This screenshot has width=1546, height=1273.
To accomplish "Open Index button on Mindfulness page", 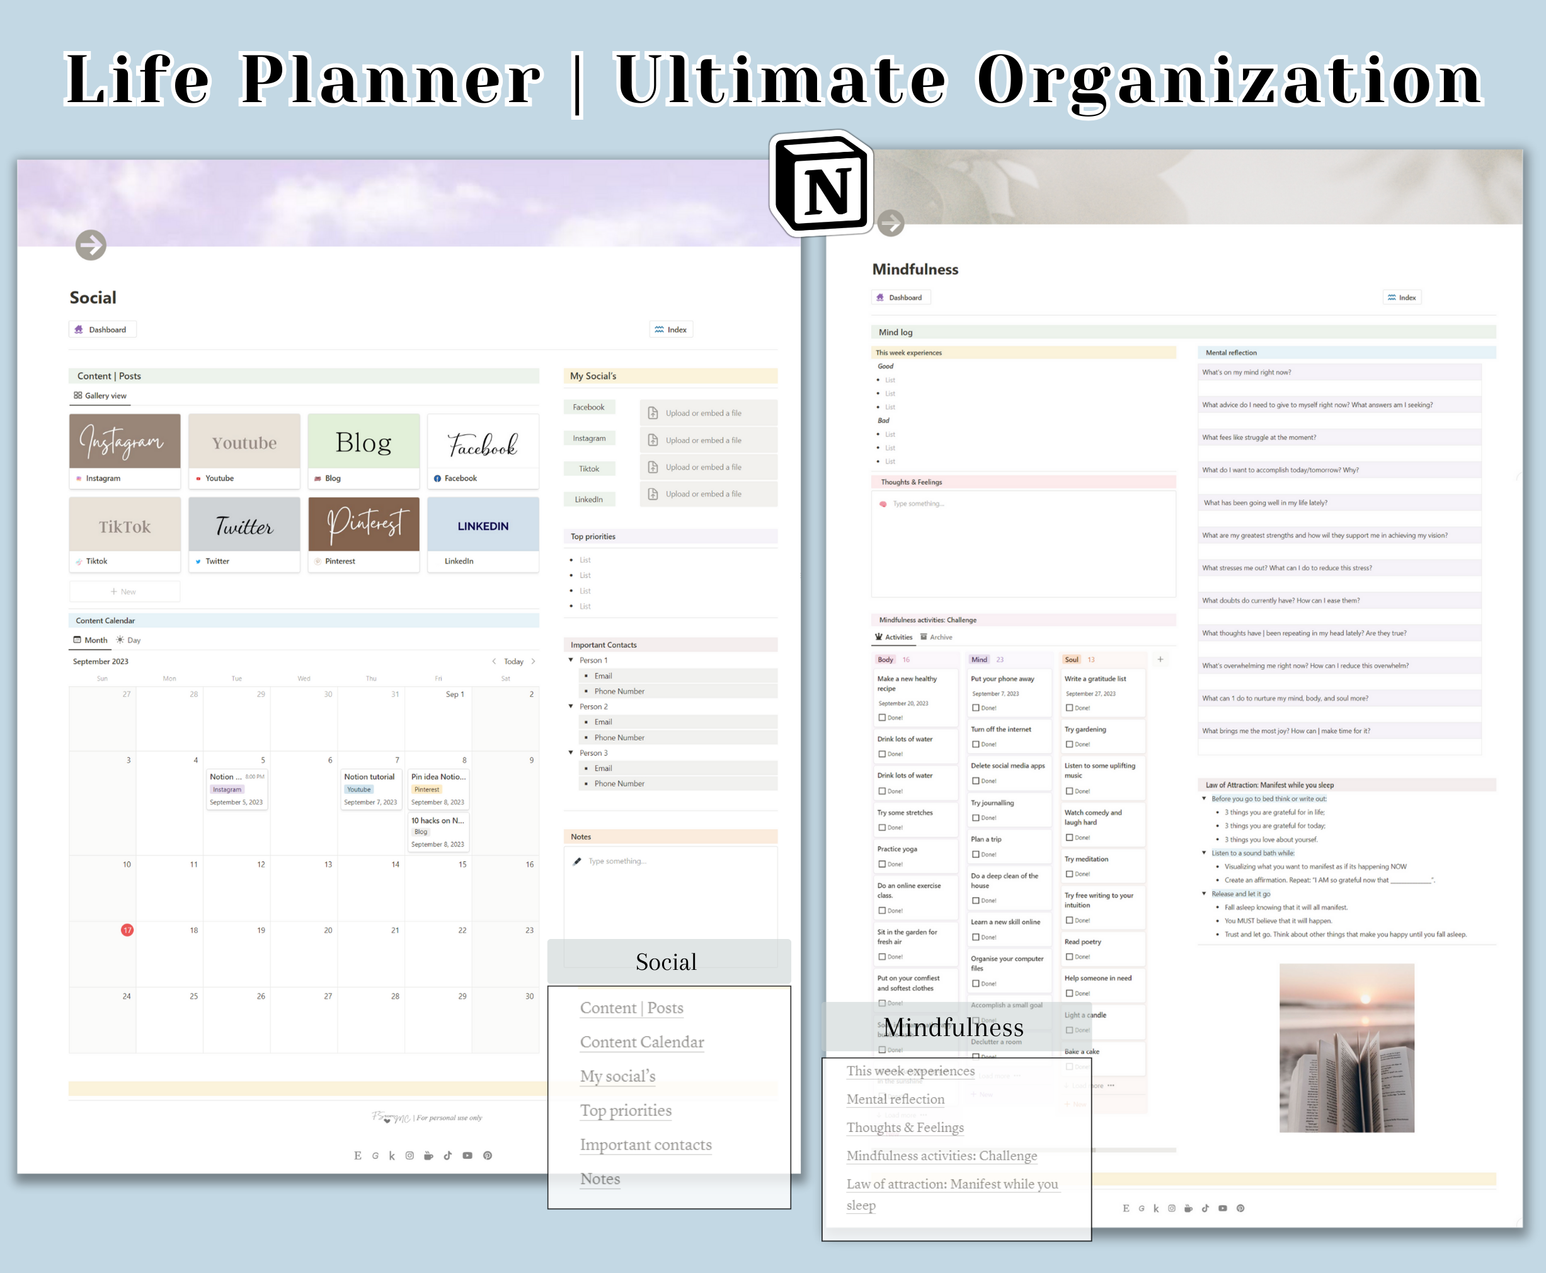I will click(x=1402, y=297).
